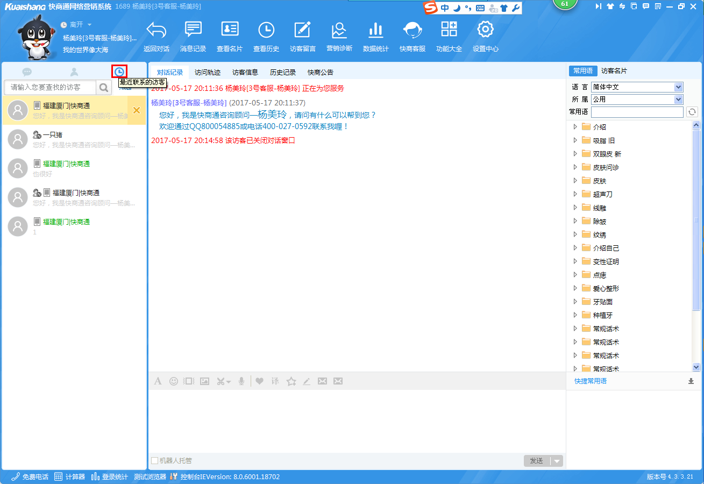The height and width of the screenshot is (484, 704).
Task: Click the 译 translate icon
Action: pyautogui.click(x=275, y=381)
